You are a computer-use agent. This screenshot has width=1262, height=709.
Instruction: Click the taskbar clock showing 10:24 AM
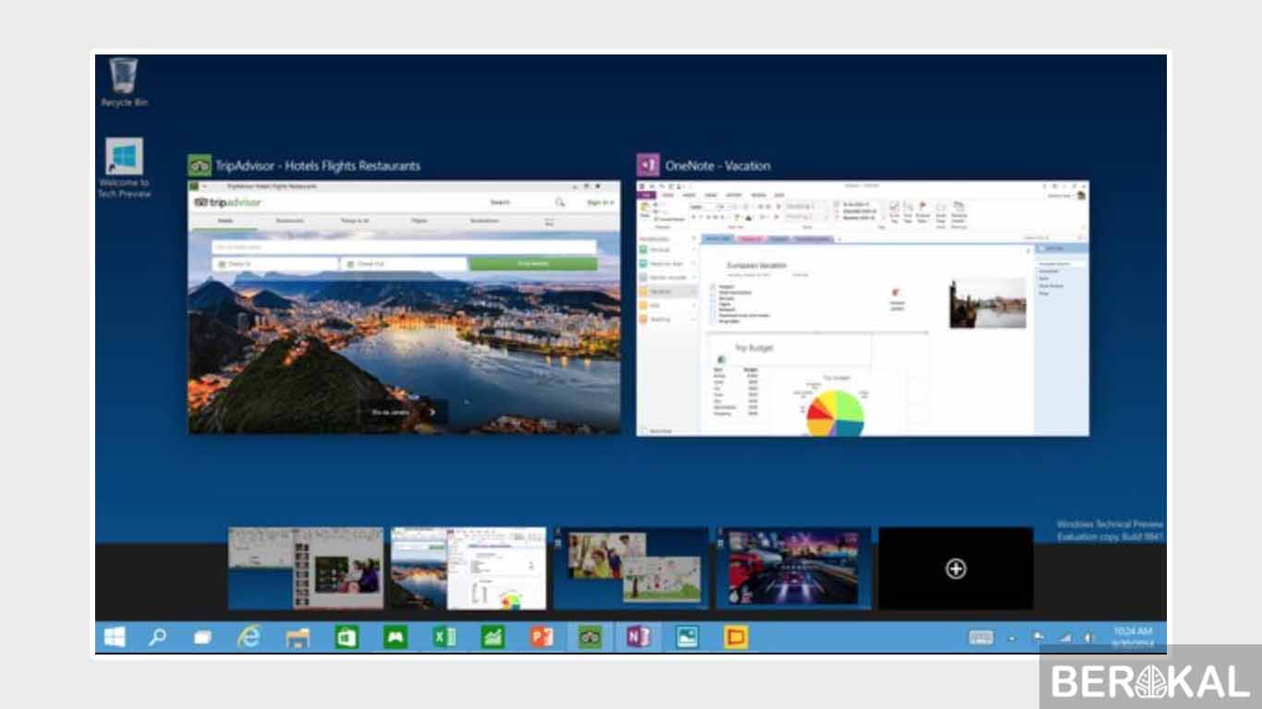tap(1133, 637)
